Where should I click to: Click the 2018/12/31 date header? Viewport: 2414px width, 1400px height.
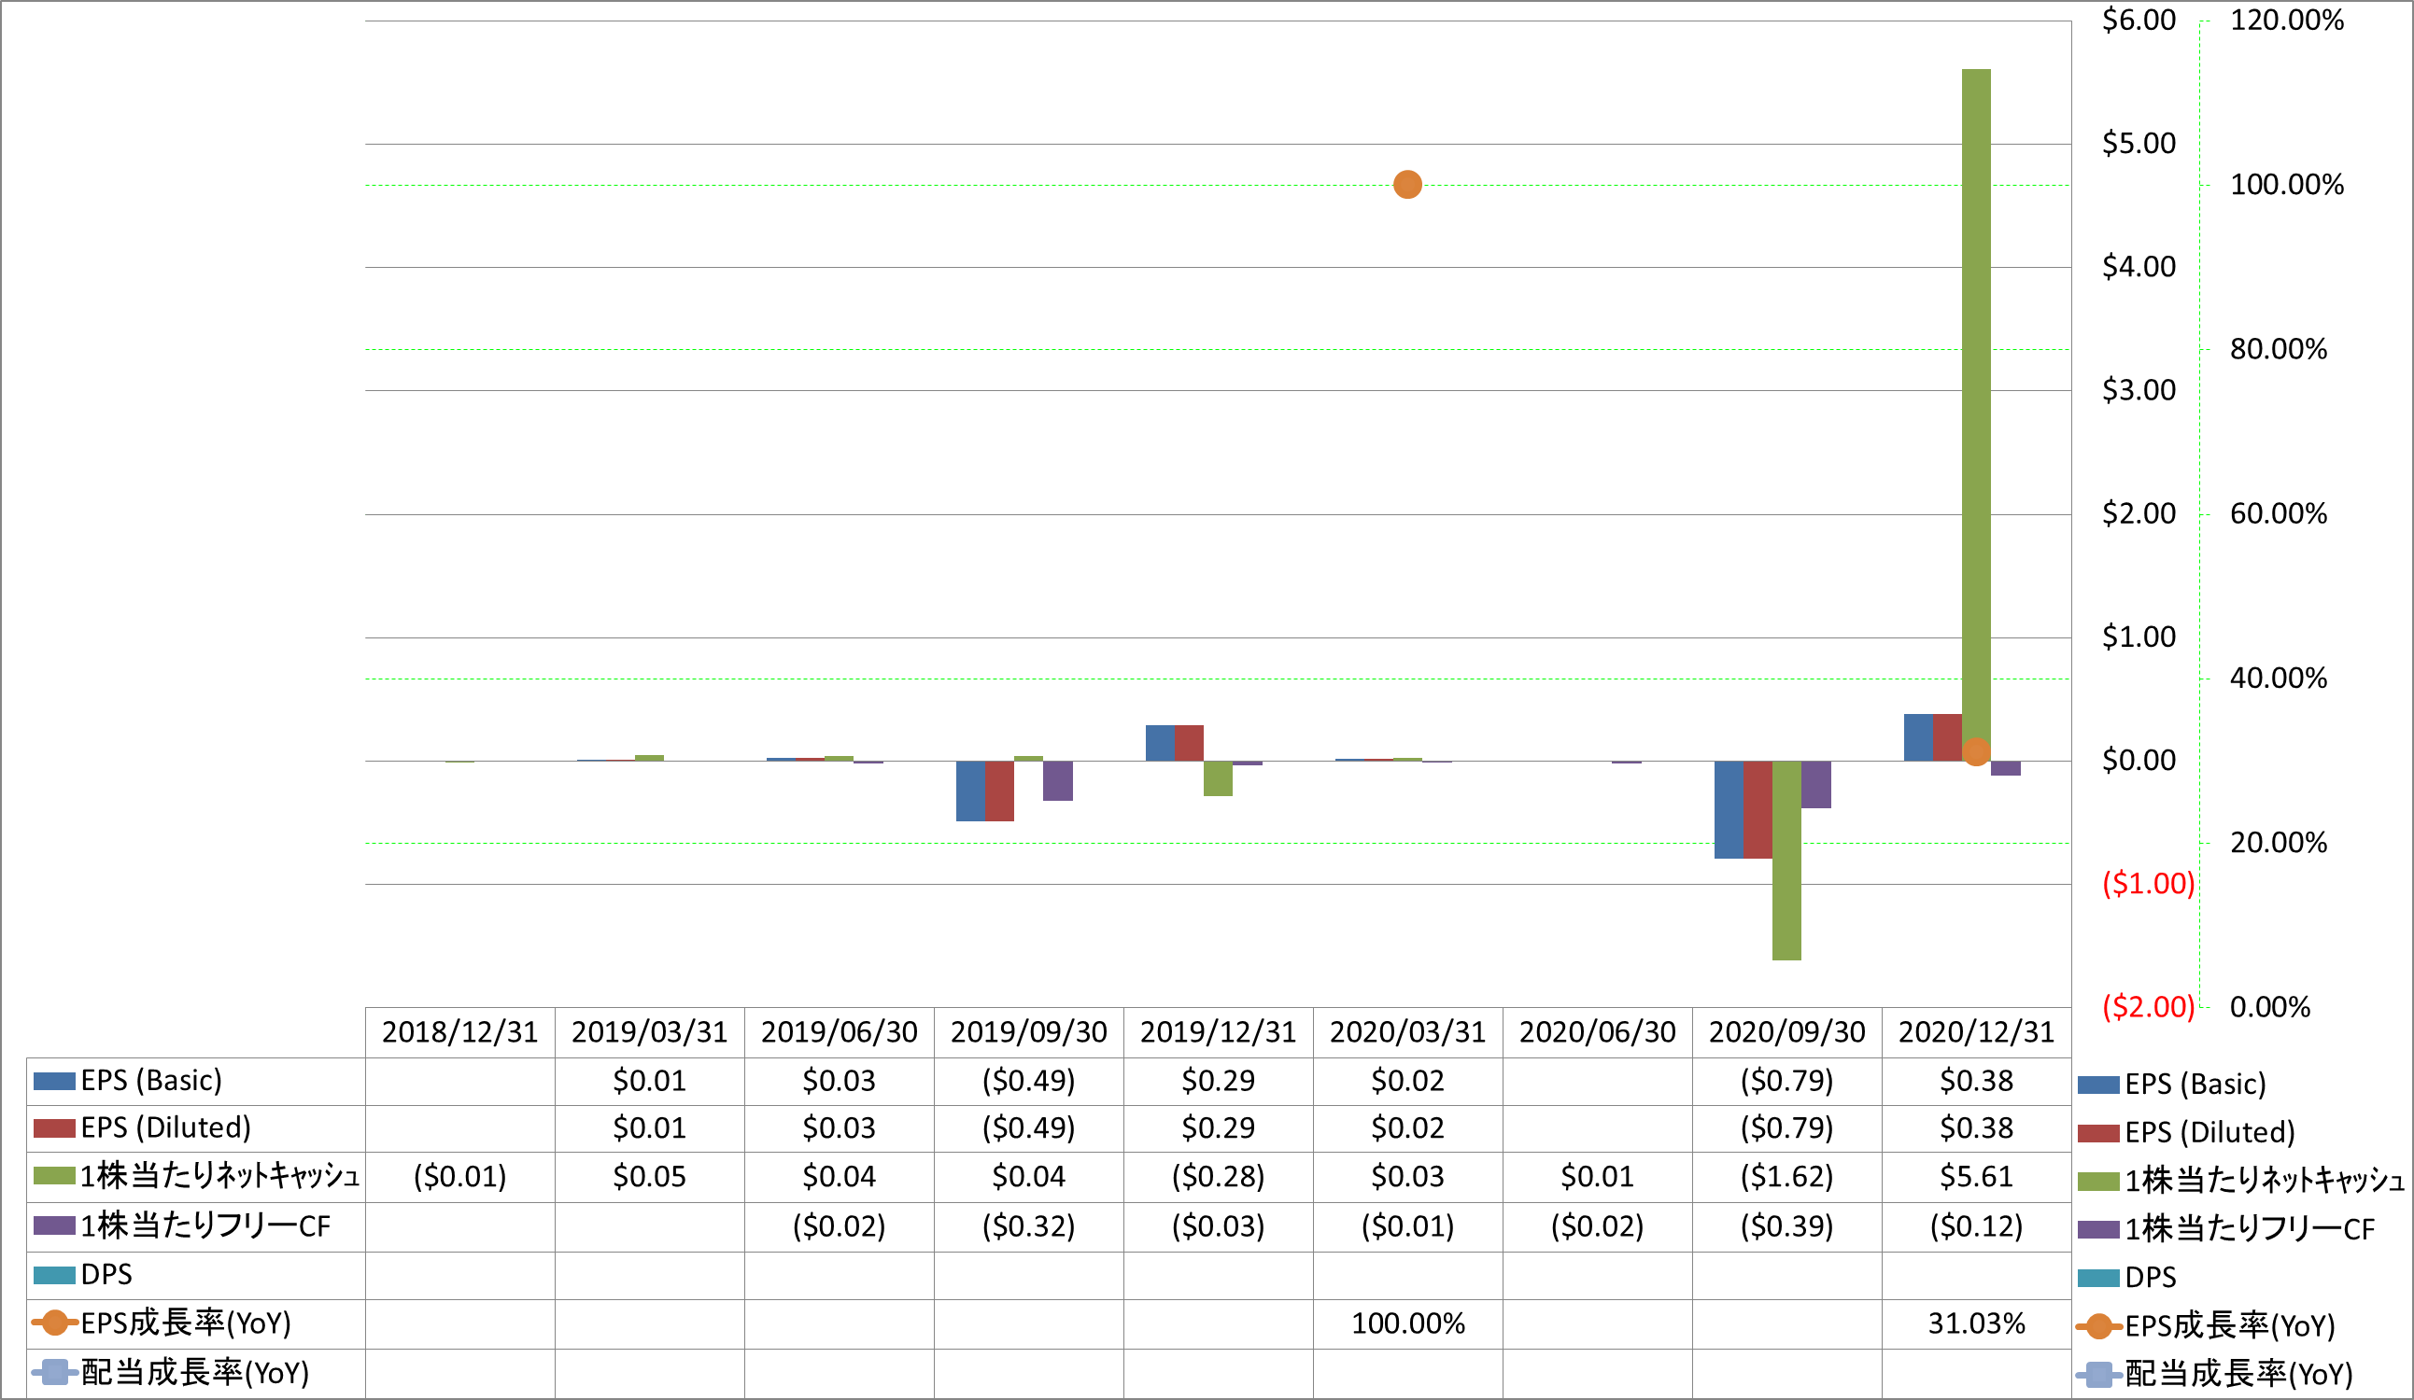(x=459, y=1032)
